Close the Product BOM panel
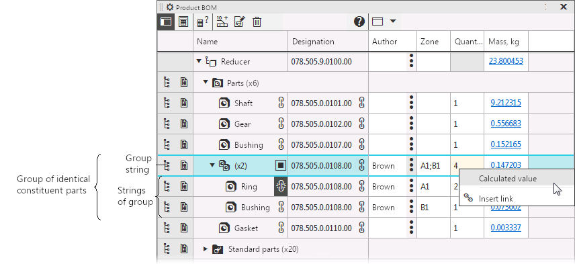The height and width of the screenshot is (264, 575). pyautogui.click(x=564, y=7)
